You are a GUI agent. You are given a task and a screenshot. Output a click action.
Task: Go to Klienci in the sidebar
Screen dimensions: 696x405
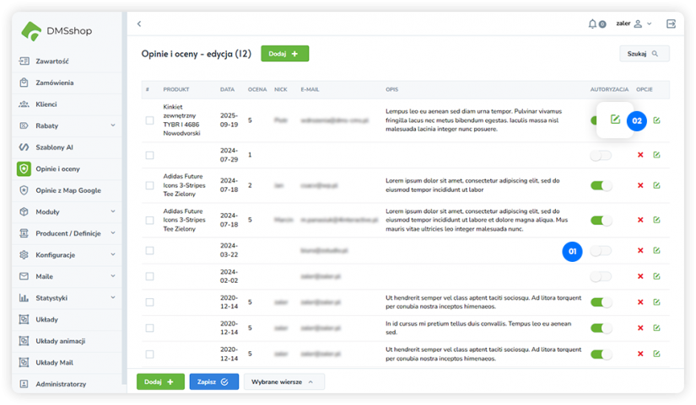tap(46, 104)
